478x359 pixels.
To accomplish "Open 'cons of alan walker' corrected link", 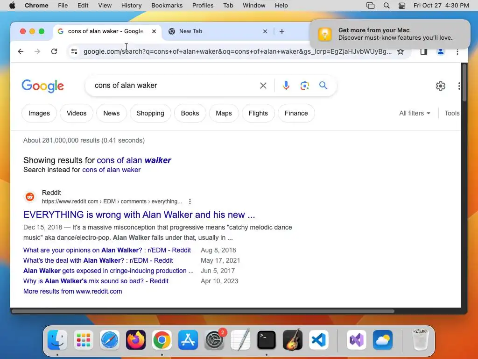I will (134, 160).
